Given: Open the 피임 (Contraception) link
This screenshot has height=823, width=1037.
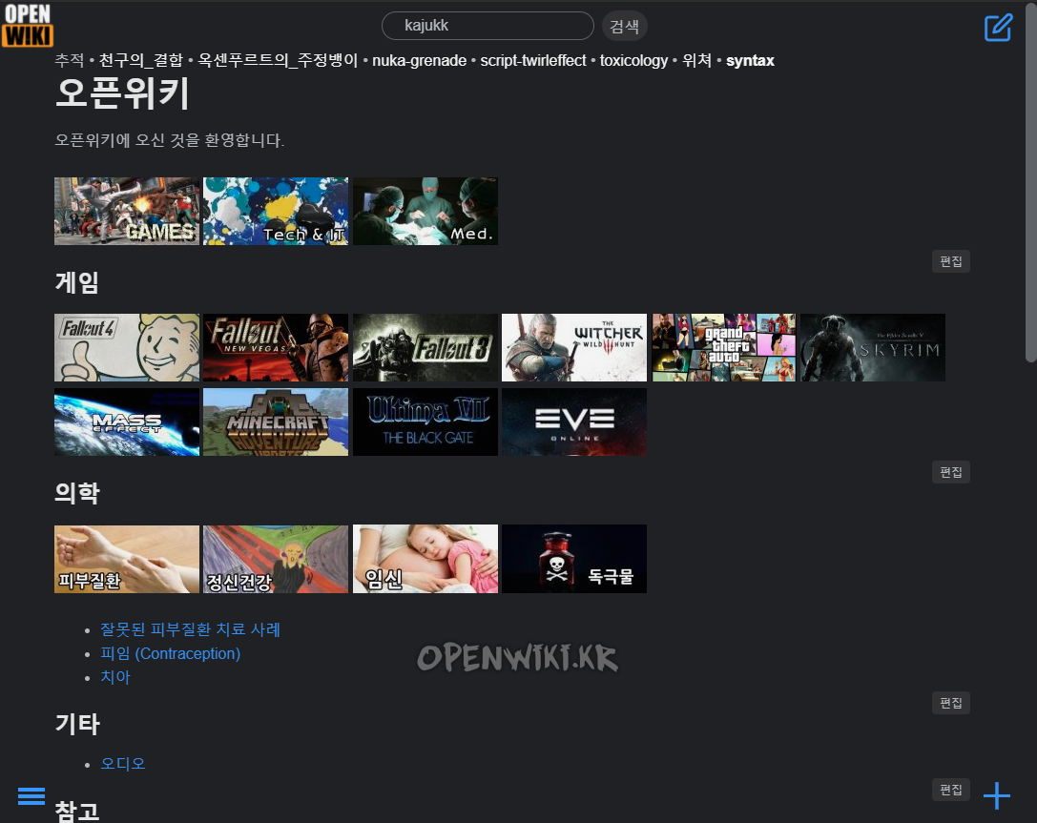Looking at the screenshot, I should pos(171,654).
